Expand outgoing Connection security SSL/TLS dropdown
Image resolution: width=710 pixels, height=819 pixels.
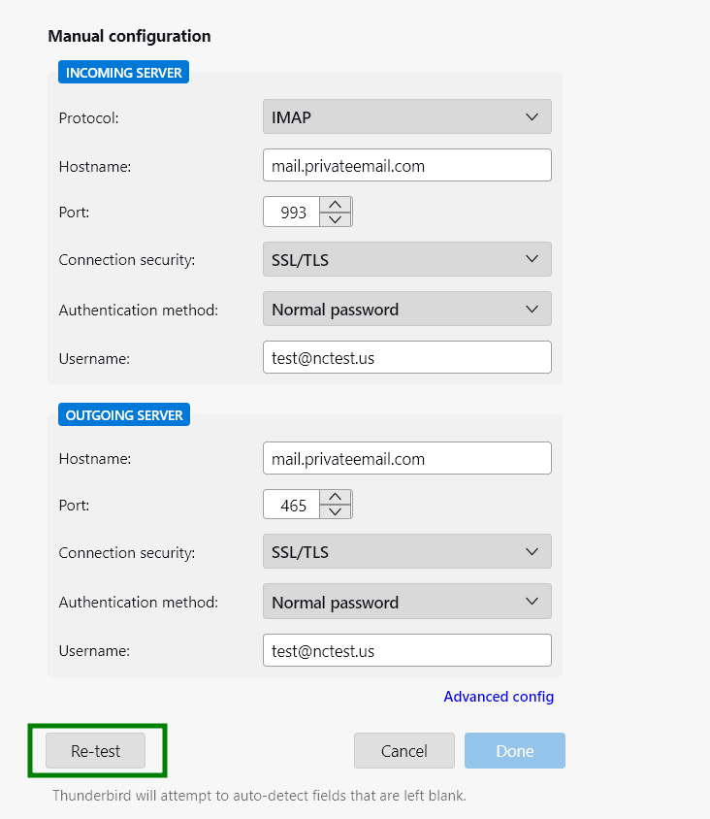coord(407,551)
